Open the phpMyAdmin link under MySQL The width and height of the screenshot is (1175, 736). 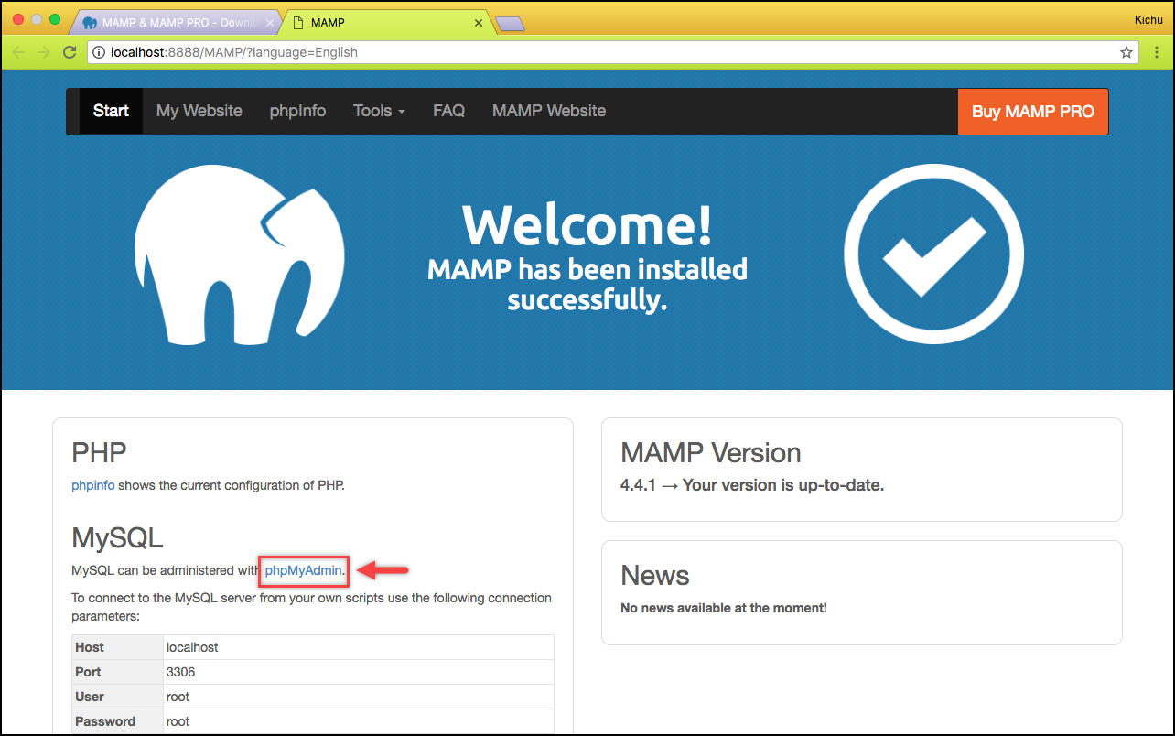[x=304, y=570]
